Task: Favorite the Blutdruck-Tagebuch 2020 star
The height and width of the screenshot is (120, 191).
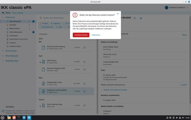Action: (84, 69)
